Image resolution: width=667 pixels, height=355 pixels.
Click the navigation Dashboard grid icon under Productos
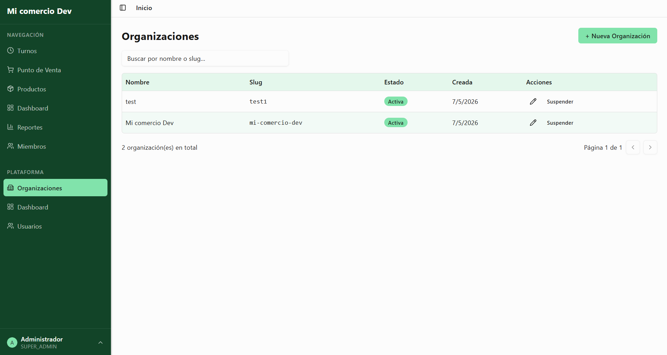pos(10,108)
